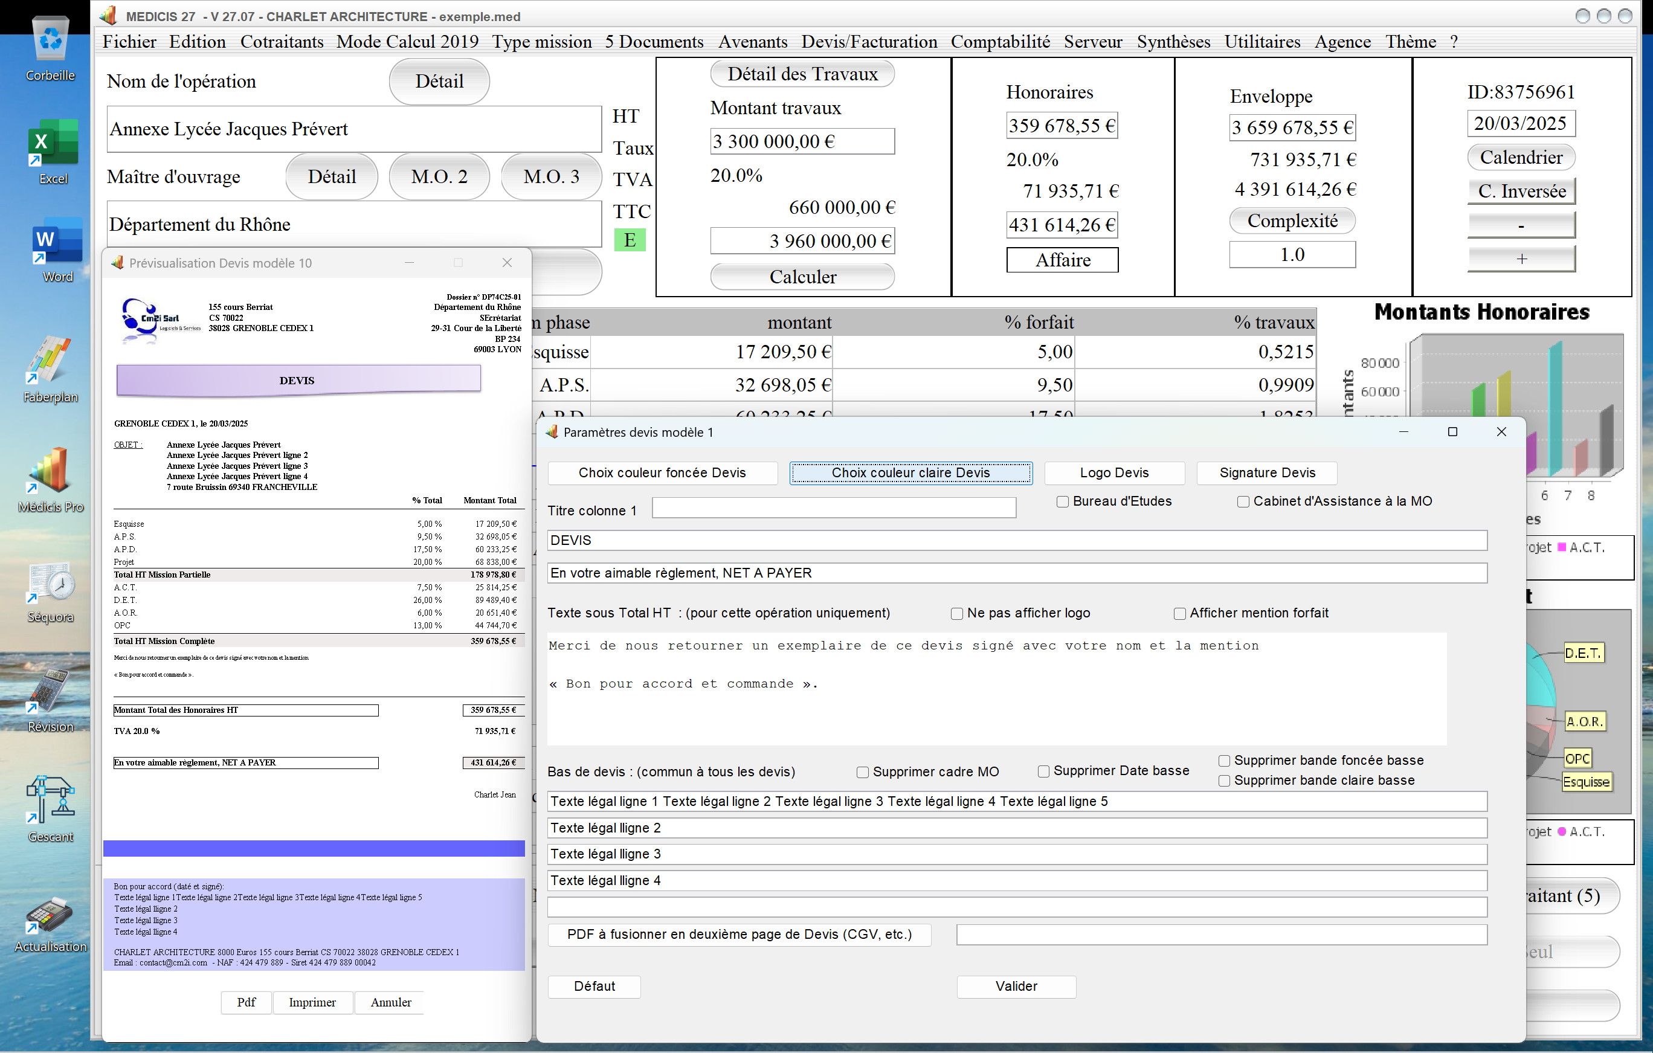This screenshot has width=1653, height=1053.
Task: Click the Titre colonne 1 field
Action: (833, 508)
